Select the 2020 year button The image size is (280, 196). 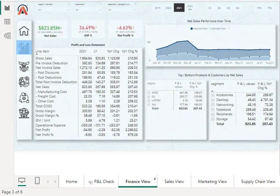[x=168, y=8]
